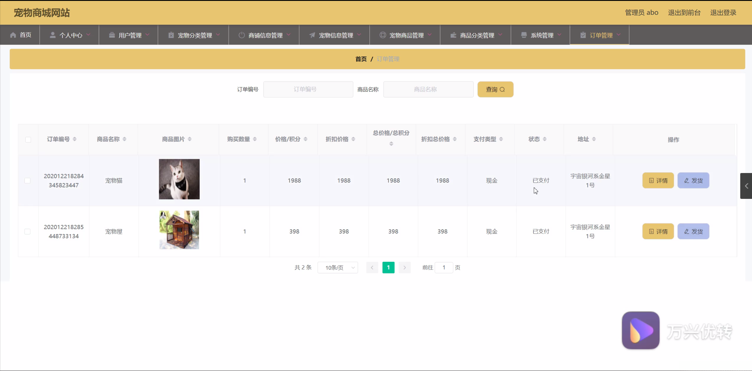Click the 宠物屋 product thumbnail image
The width and height of the screenshot is (752, 371).
click(x=179, y=230)
